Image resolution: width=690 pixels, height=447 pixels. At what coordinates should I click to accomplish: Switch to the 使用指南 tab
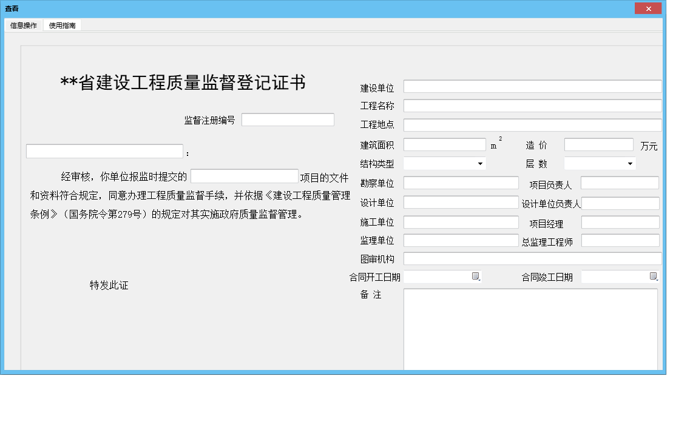(x=62, y=26)
